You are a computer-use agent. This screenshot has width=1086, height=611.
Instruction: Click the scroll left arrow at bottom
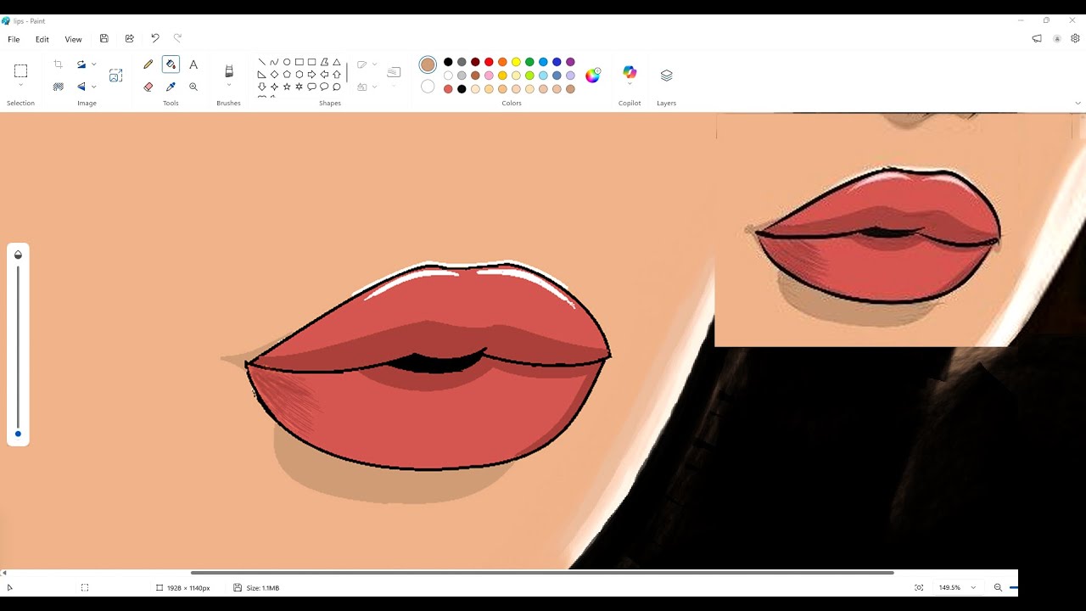click(4, 573)
